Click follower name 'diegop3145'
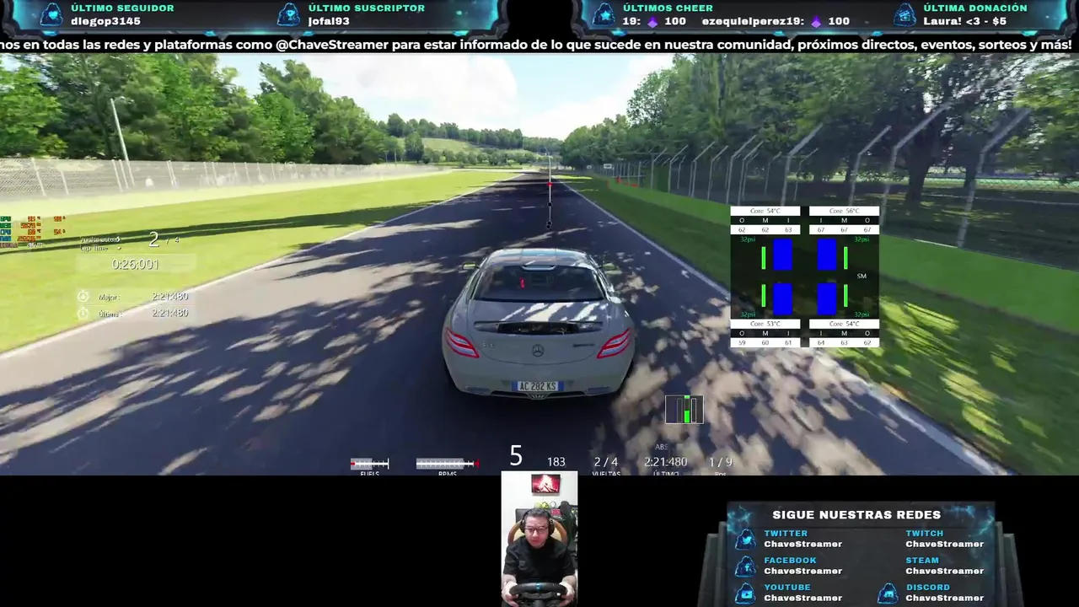The height and width of the screenshot is (607, 1079). click(105, 21)
